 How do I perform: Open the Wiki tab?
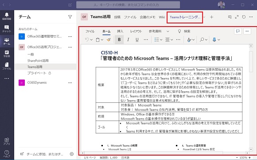point(162,17)
